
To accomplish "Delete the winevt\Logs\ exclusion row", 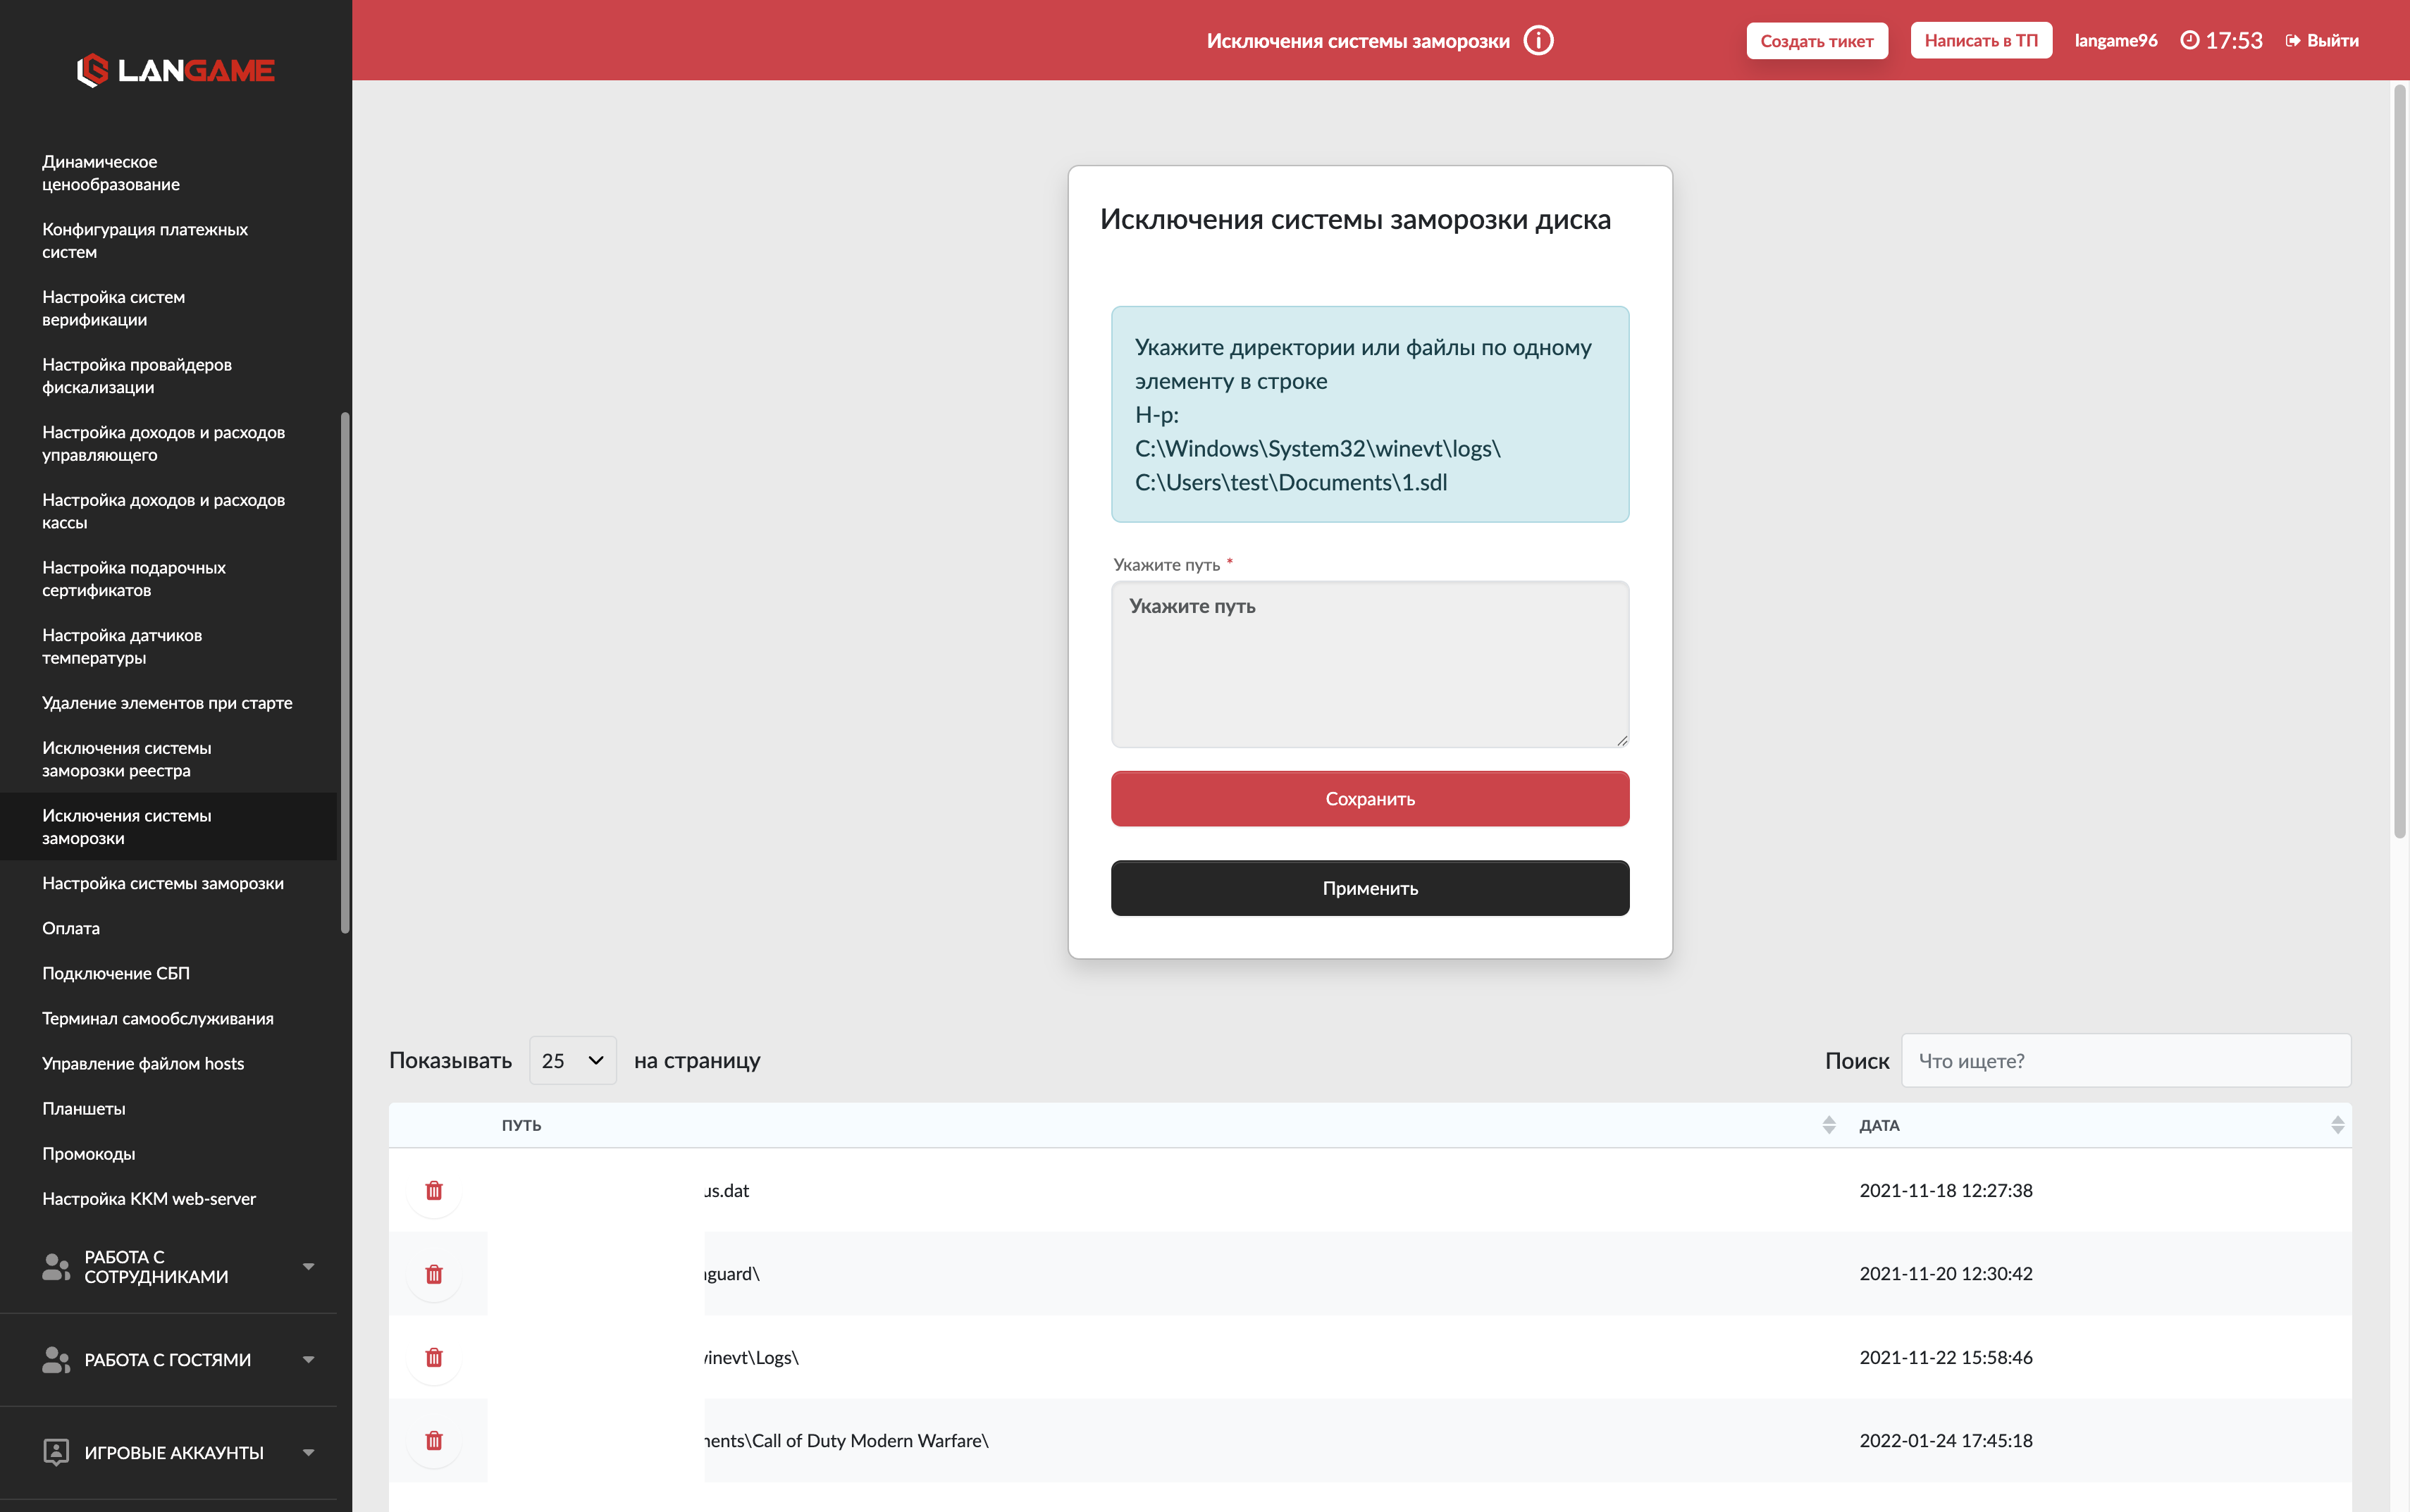I will [434, 1357].
